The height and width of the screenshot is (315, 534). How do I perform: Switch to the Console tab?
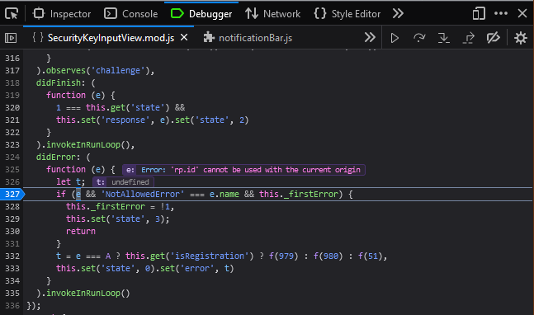coord(130,14)
